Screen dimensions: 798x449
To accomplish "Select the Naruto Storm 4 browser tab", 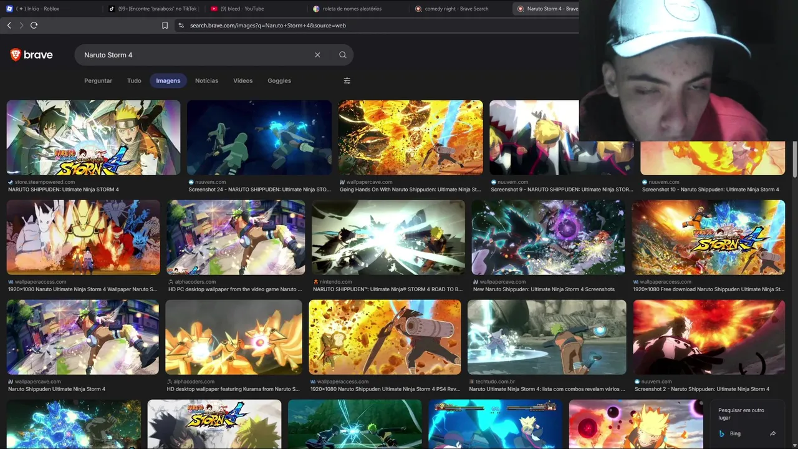I will [547, 9].
